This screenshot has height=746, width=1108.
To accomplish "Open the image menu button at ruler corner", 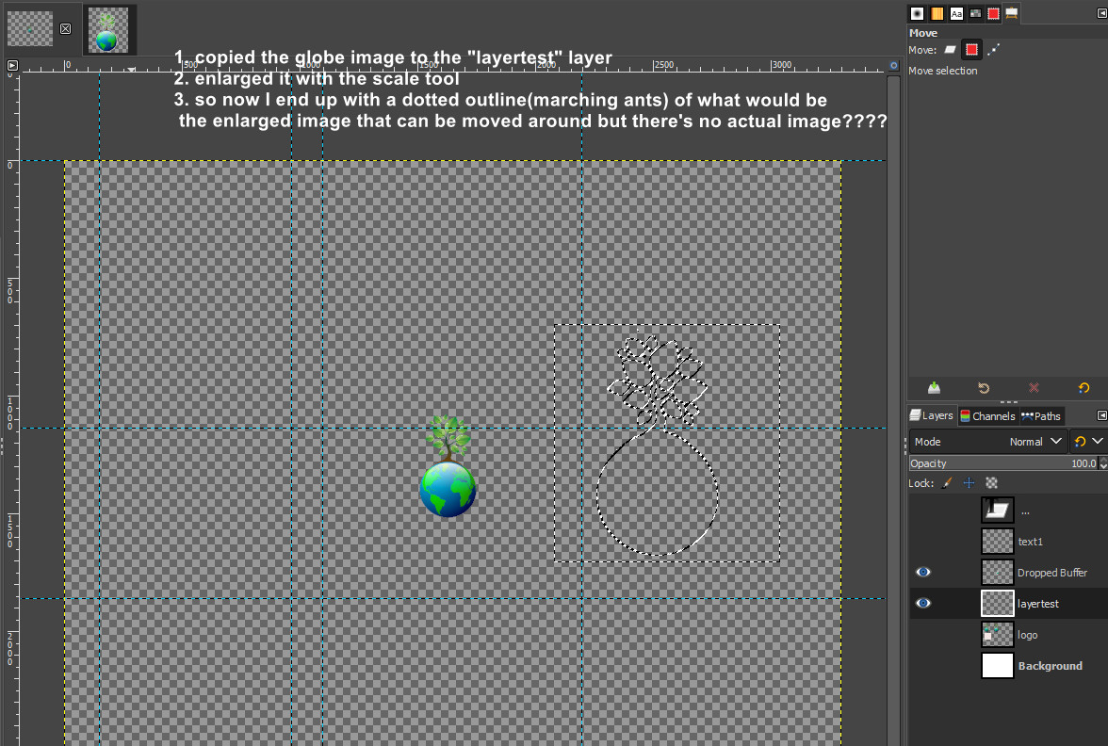I will (12, 65).
